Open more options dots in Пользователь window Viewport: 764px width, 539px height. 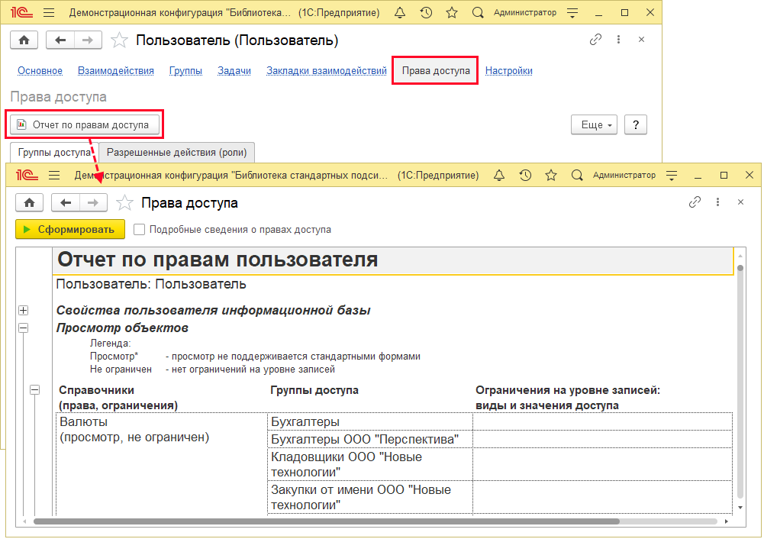(618, 40)
